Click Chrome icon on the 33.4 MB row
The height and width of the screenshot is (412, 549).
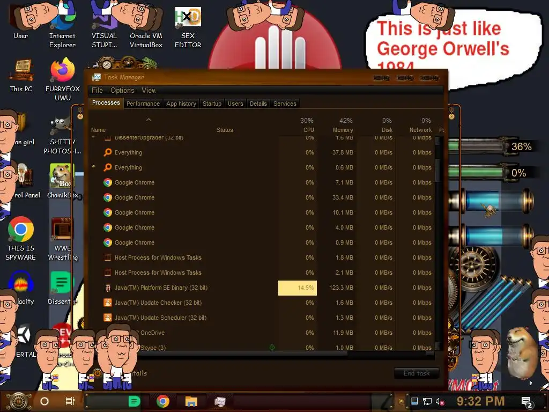click(x=108, y=197)
